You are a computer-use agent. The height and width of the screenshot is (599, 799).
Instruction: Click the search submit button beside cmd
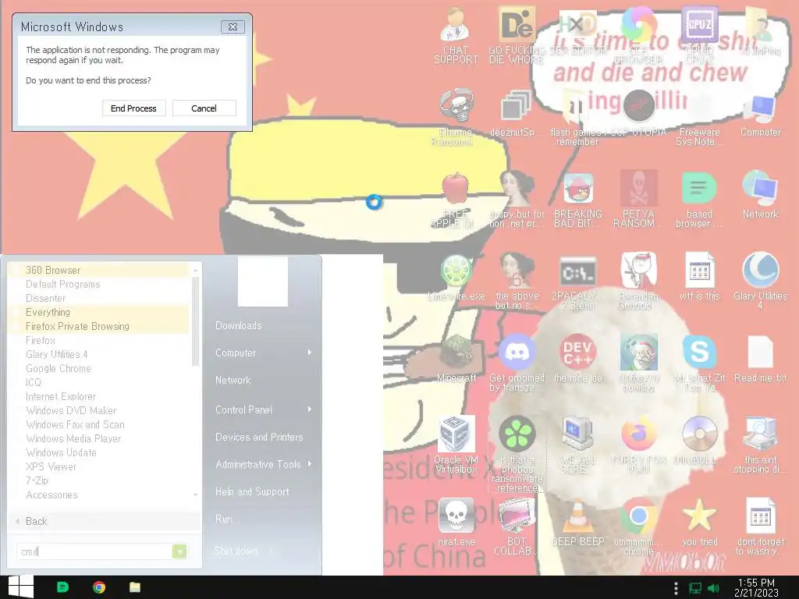(x=179, y=551)
